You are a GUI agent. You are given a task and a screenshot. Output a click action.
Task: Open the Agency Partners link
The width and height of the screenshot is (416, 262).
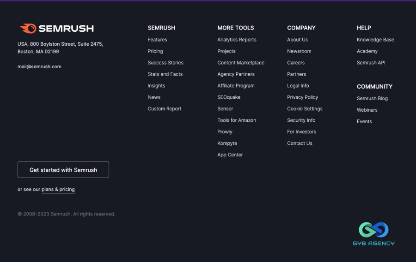point(236,74)
